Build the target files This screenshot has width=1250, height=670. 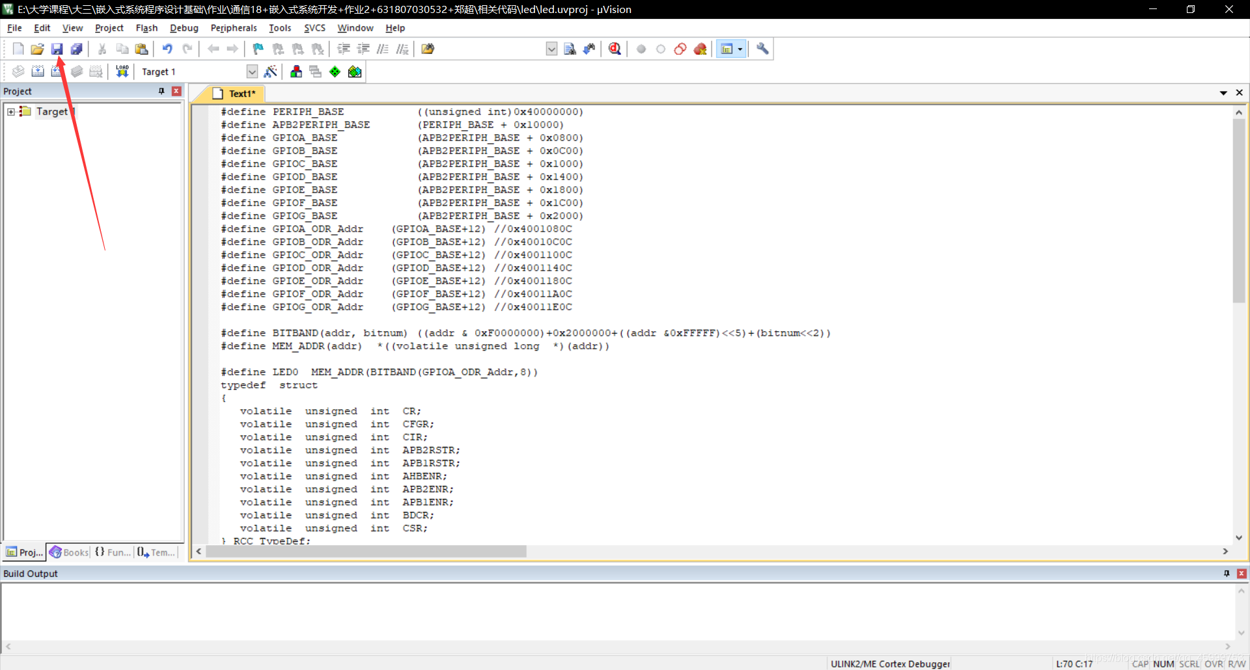pos(38,72)
